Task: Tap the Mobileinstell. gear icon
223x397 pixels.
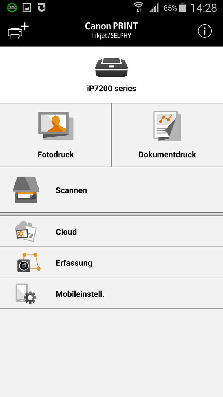Action: click(26, 294)
